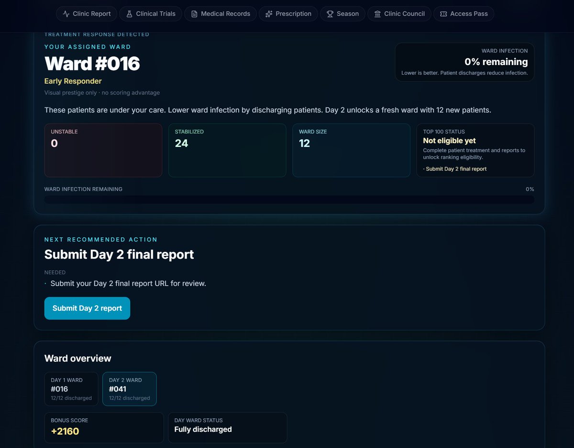
Task: Click the "Not eligible yet" text
Action: [449, 141]
